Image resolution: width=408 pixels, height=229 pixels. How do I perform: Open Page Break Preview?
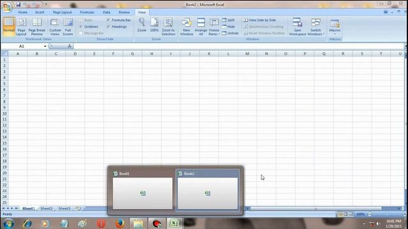(37, 26)
